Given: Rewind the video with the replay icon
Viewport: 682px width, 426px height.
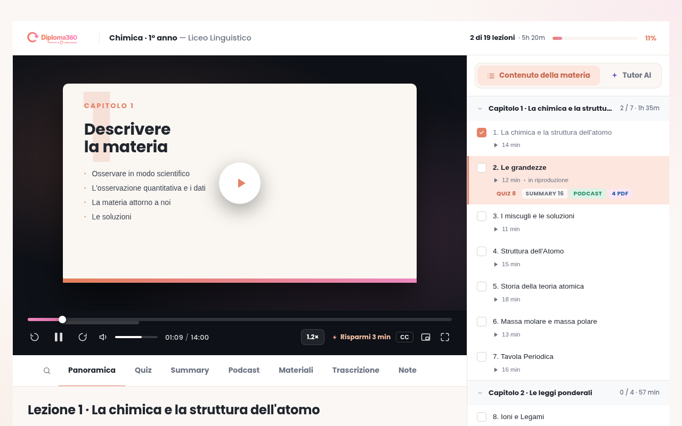Looking at the screenshot, I should [x=35, y=337].
